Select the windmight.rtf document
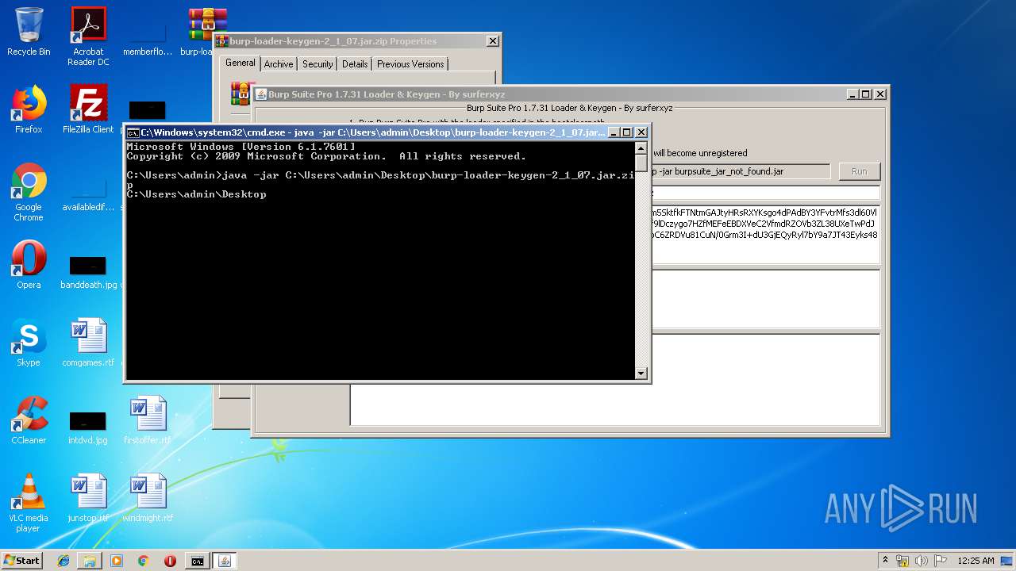The height and width of the screenshot is (571, 1016). click(148, 499)
